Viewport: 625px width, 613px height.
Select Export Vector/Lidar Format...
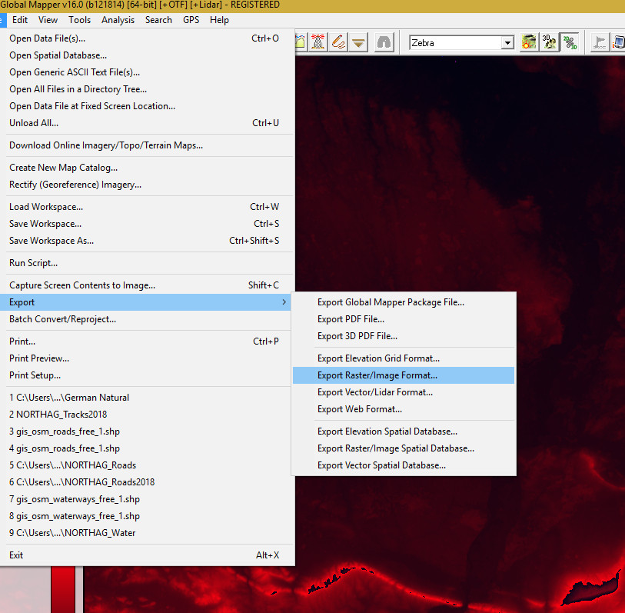tap(404, 392)
